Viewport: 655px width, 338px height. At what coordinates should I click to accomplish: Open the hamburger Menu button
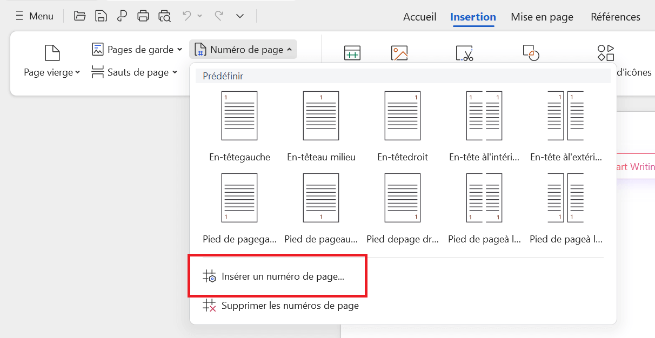35,16
